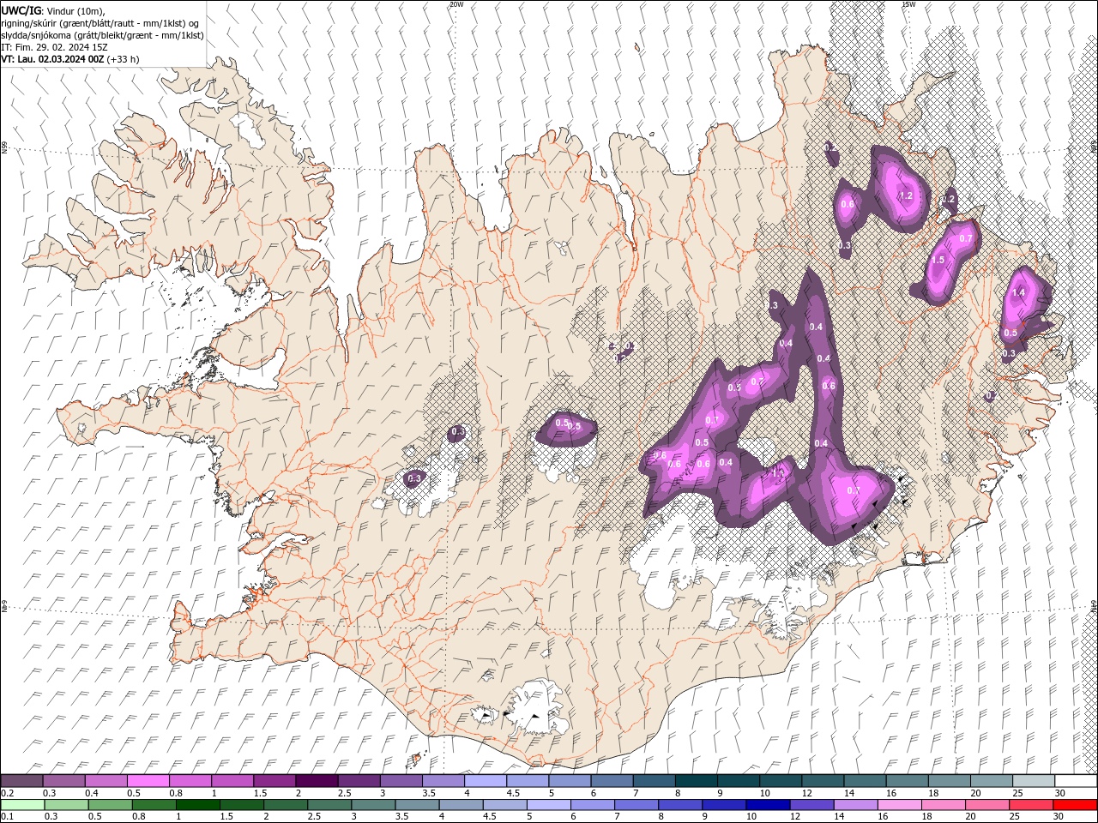Click the pale lavender 5 swatch in lower legend
The image size is (1098, 823).
tap(548, 805)
